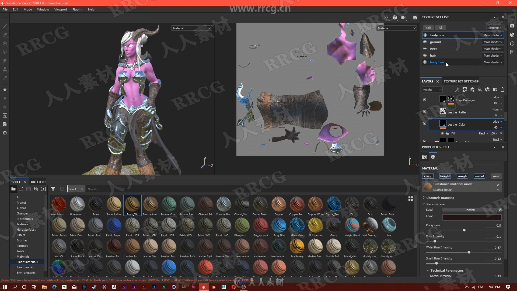
Task: Toggle shelf hide eye-slash icon
Action: 36,189
